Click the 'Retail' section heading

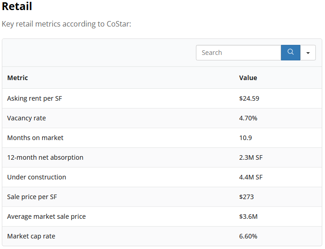point(17,6)
